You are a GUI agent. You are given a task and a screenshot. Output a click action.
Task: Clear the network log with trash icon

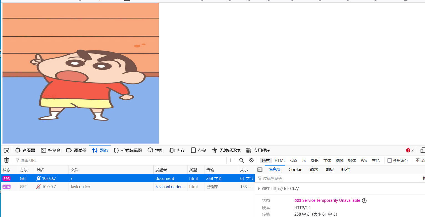pos(6,160)
